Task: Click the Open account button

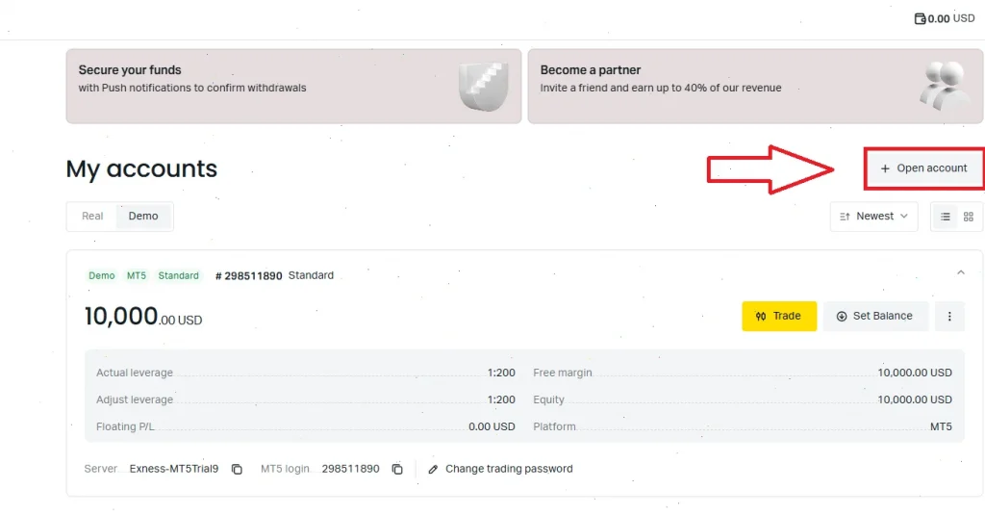Action: point(923,168)
